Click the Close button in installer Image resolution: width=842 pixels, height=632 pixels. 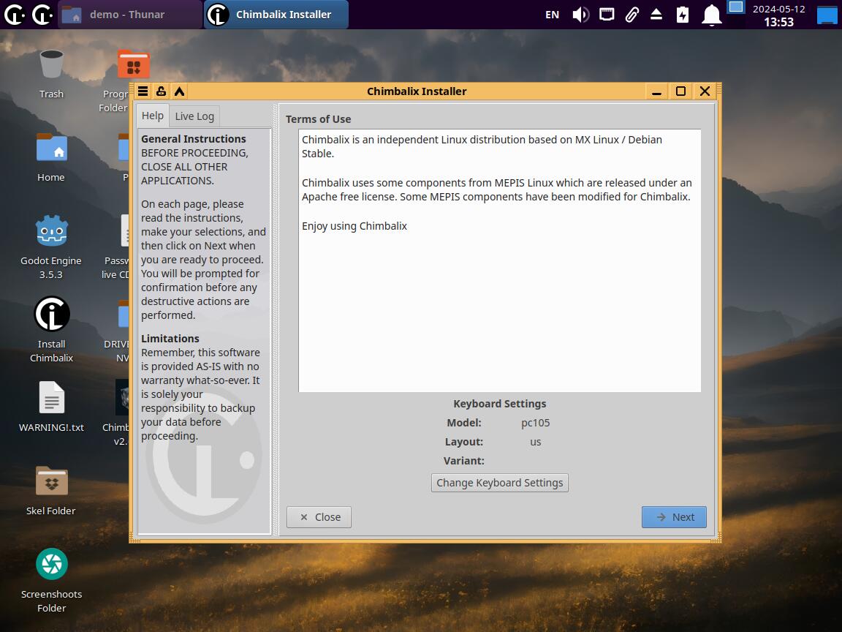pos(319,517)
